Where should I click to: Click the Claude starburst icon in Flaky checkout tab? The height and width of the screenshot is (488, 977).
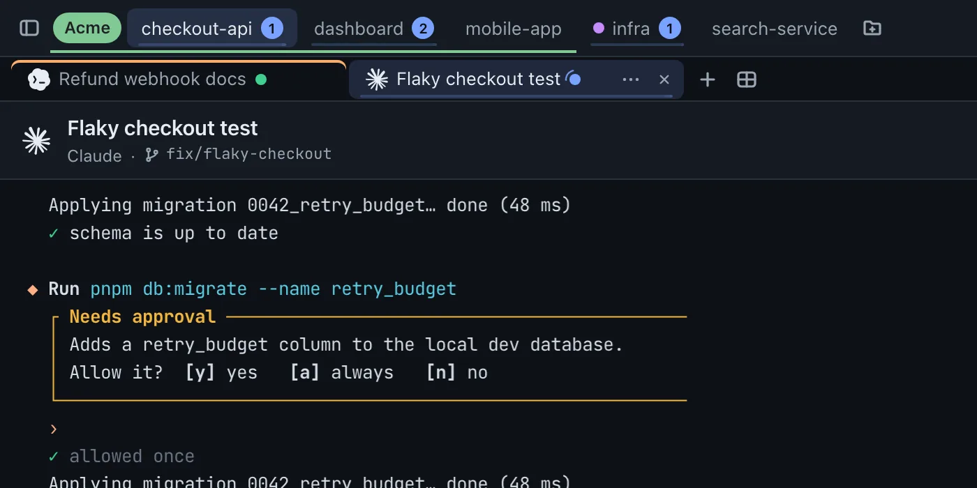pyautogui.click(x=377, y=79)
